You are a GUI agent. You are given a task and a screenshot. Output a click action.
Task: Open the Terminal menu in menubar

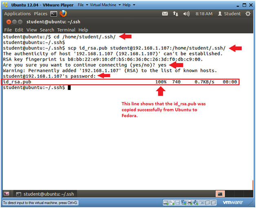point(66,30)
